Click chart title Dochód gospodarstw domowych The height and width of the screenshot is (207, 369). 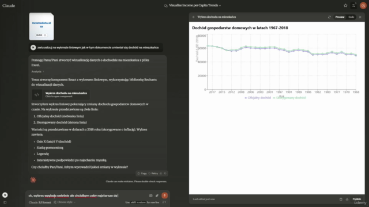pyautogui.click(x=240, y=28)
